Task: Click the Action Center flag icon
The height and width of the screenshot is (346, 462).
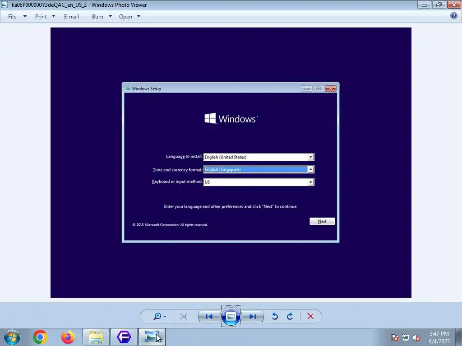Action: click(395, 338)
